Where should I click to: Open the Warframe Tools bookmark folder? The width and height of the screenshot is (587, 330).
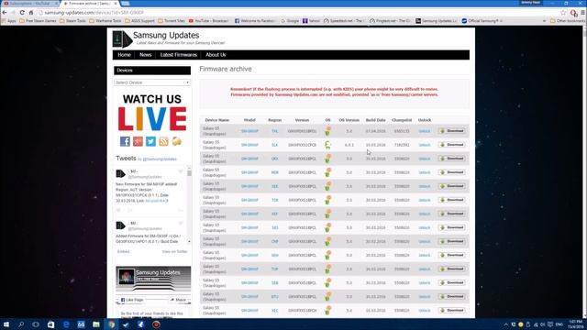[x=105, y=21]
